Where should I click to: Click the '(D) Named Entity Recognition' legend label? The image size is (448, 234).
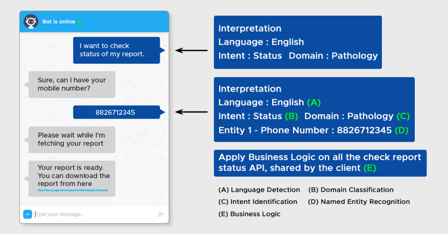point(359,202)
